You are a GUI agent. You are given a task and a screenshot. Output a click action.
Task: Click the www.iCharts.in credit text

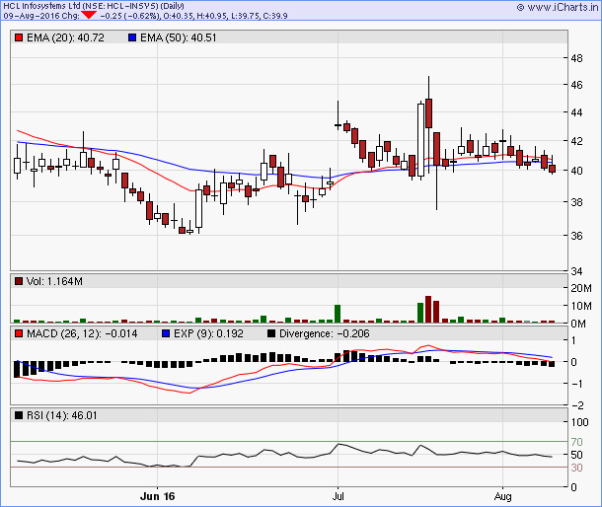[x=558, y=7]
